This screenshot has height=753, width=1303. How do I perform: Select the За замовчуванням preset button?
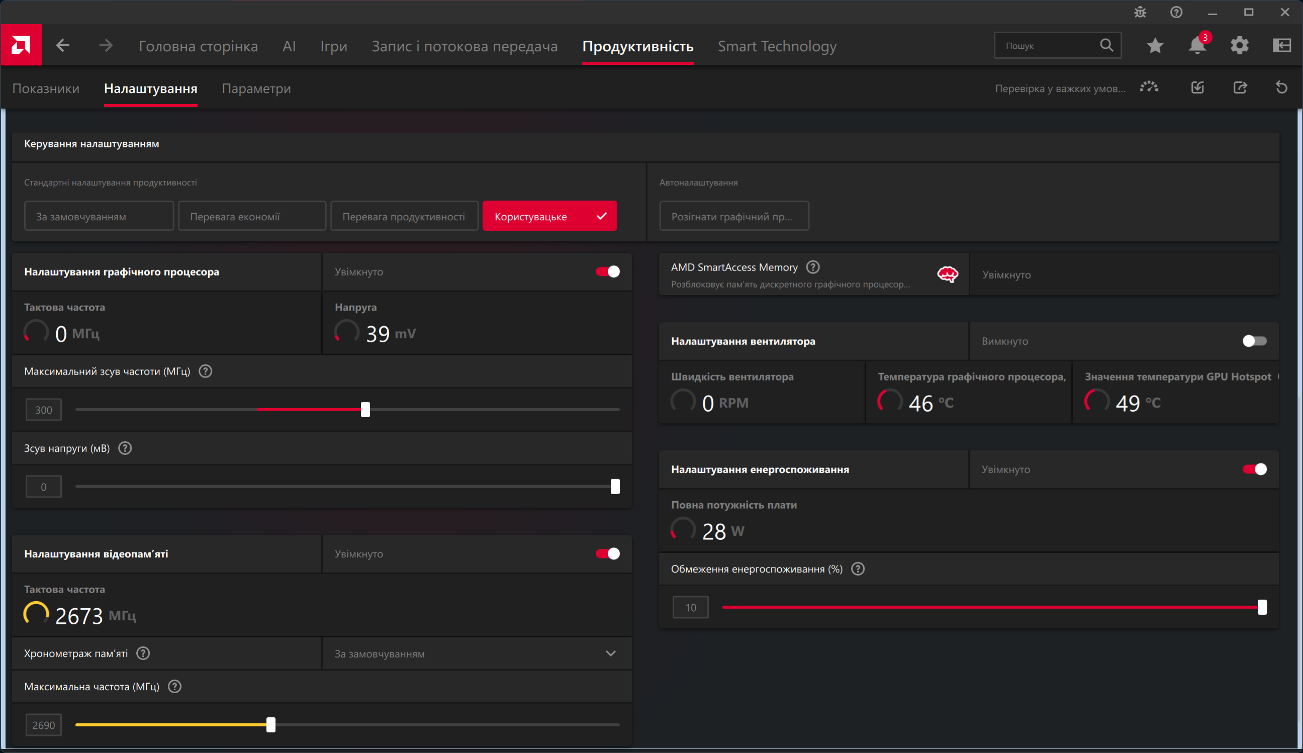click(x=98, y=216)
